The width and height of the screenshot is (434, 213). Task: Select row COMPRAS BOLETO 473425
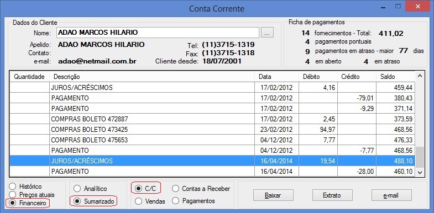coord(212,130)
